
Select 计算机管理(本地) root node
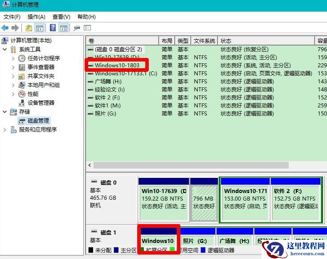point(31,41)
